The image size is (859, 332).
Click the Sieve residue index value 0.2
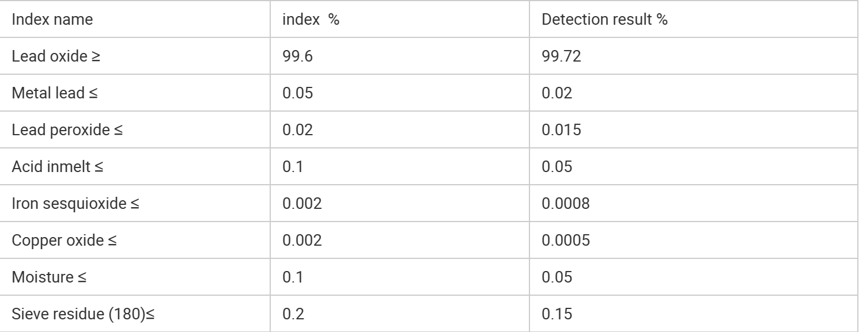pos(293,314)
